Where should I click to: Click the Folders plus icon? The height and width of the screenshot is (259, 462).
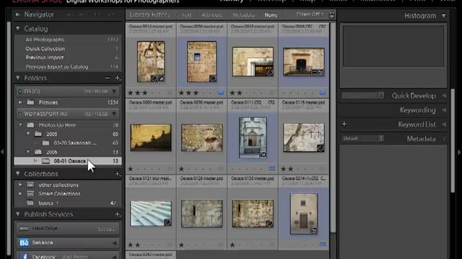[x=118, y=78]
